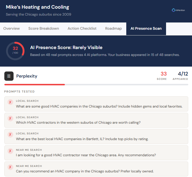Click the Serving the Chicago suburbs since 2009 subtitle
Viewport: 192px width, 177px height.
[x=38, y=14]
